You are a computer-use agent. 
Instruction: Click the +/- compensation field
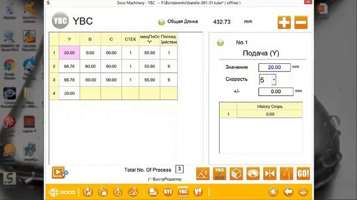pyautogui.click(x=276, y=92)
